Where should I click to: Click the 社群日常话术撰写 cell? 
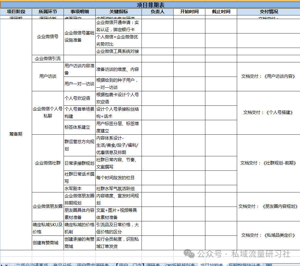tap(80, 178)
